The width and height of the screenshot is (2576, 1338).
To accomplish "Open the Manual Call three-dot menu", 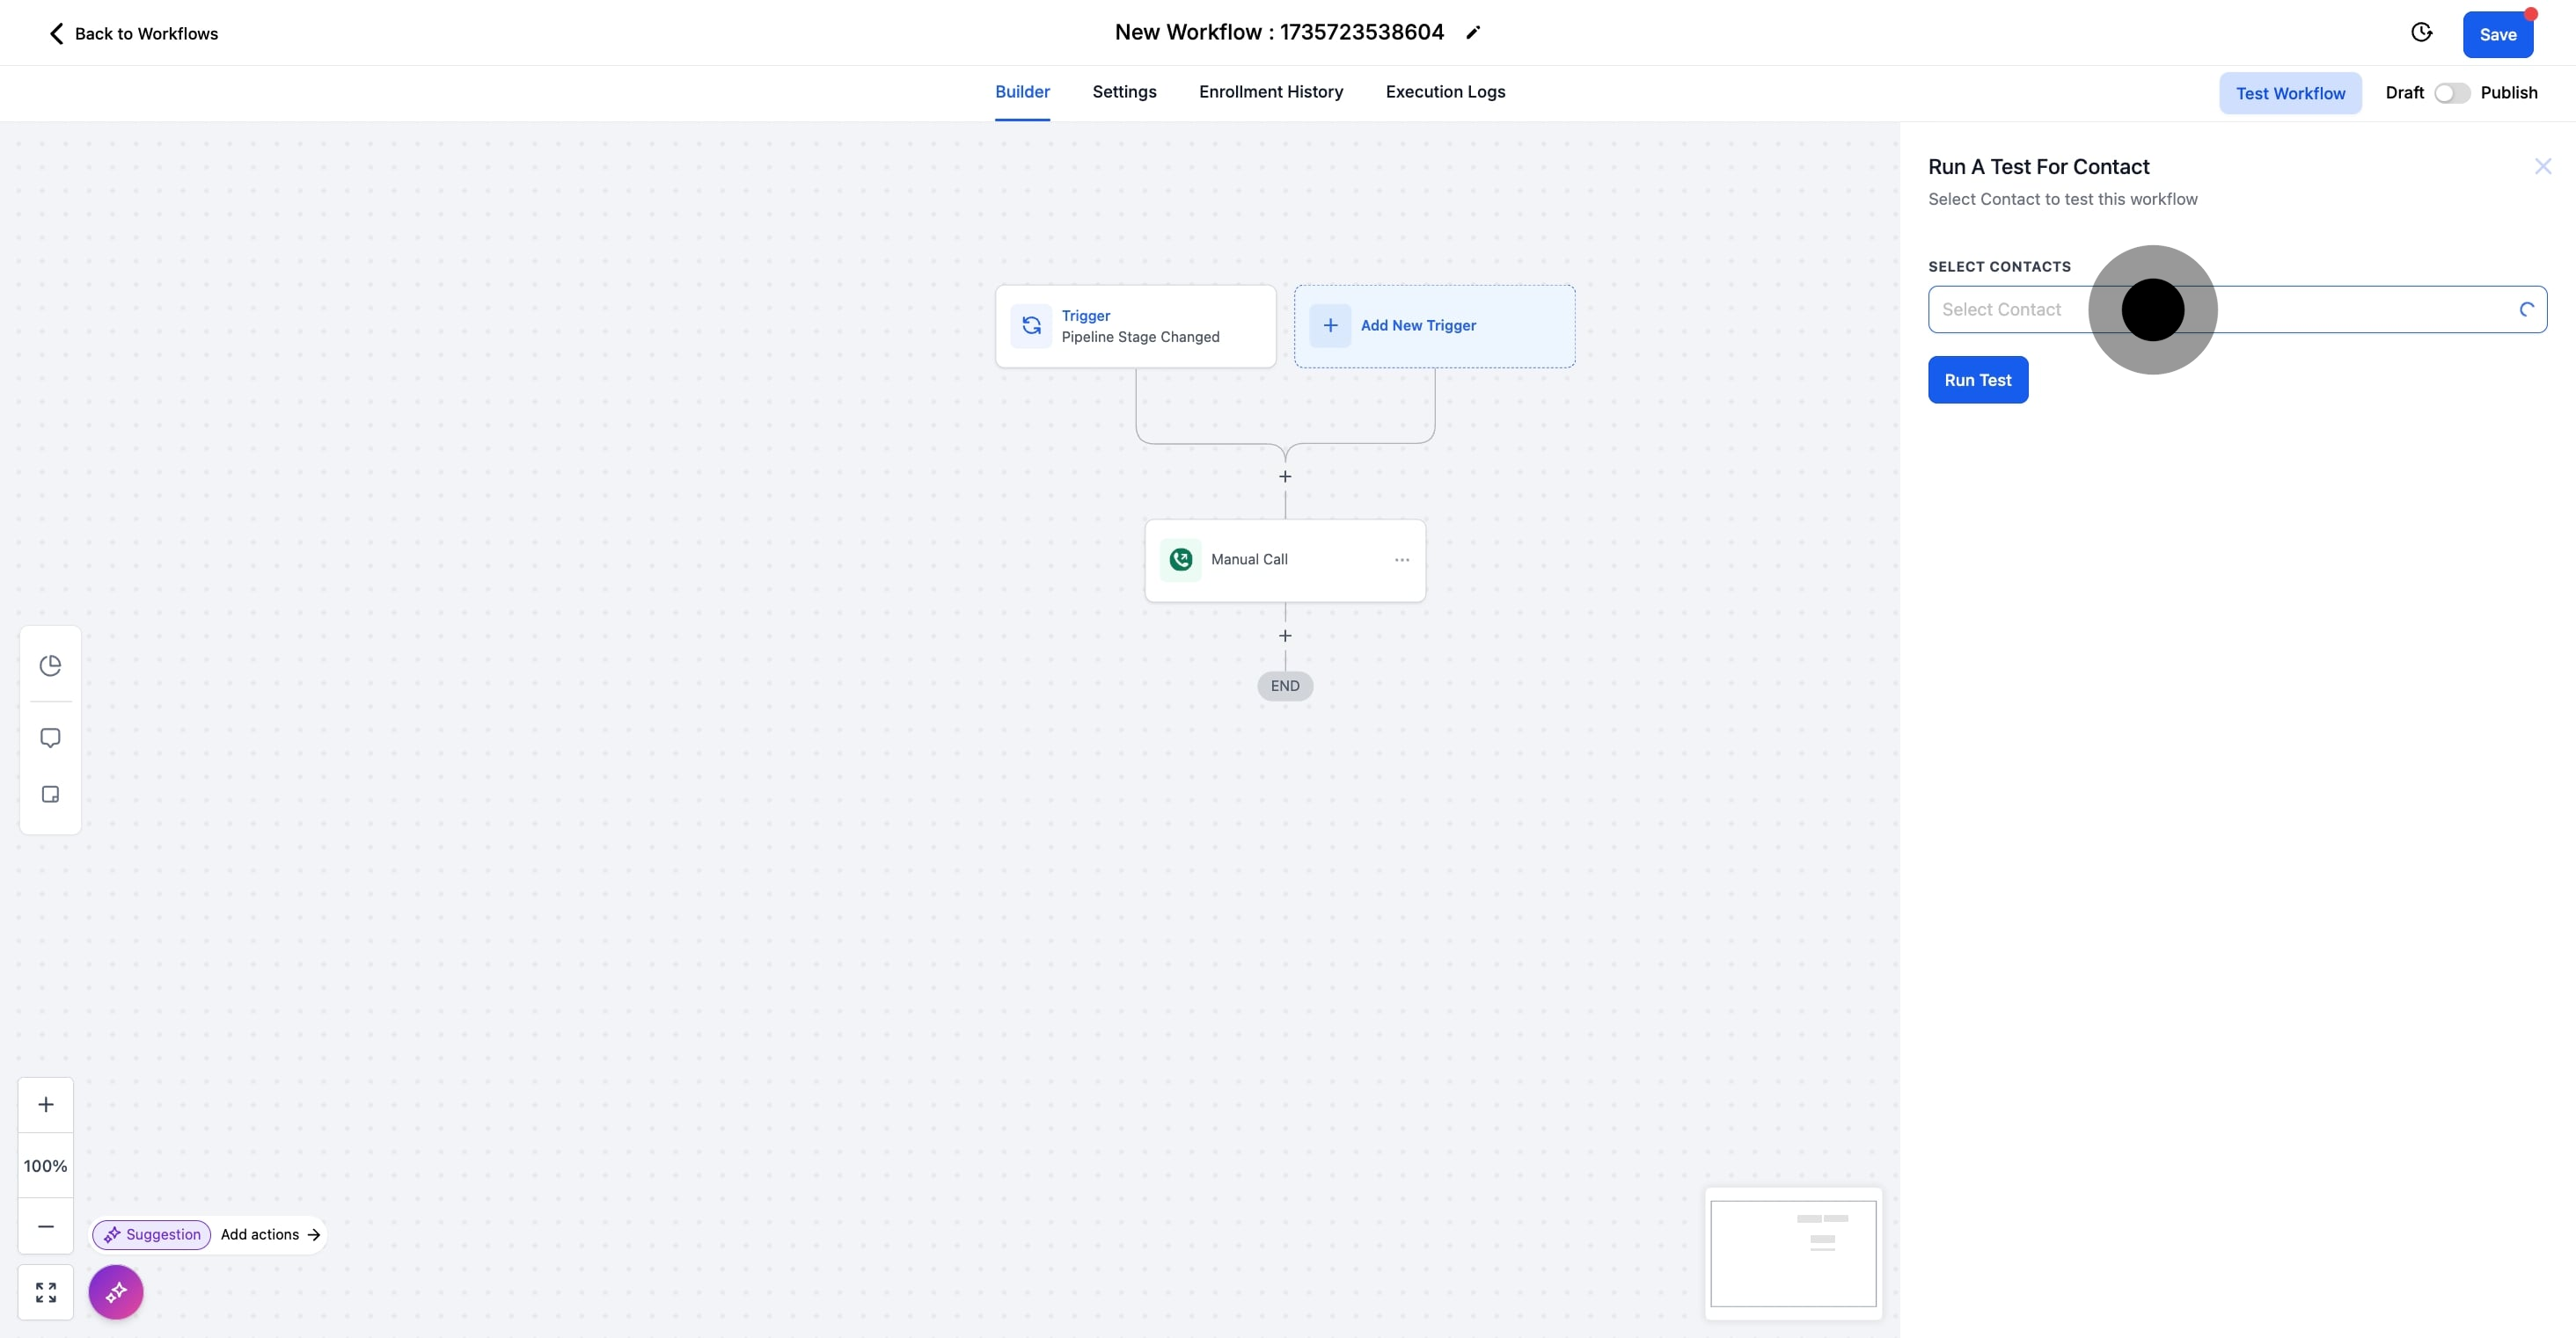I will tap(1402, 560).
